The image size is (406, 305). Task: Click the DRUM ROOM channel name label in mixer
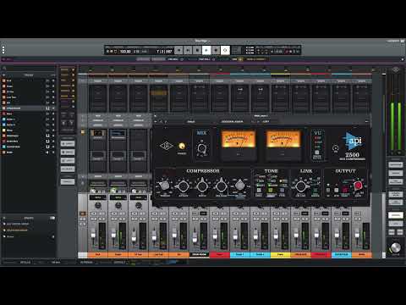point(199,255)
